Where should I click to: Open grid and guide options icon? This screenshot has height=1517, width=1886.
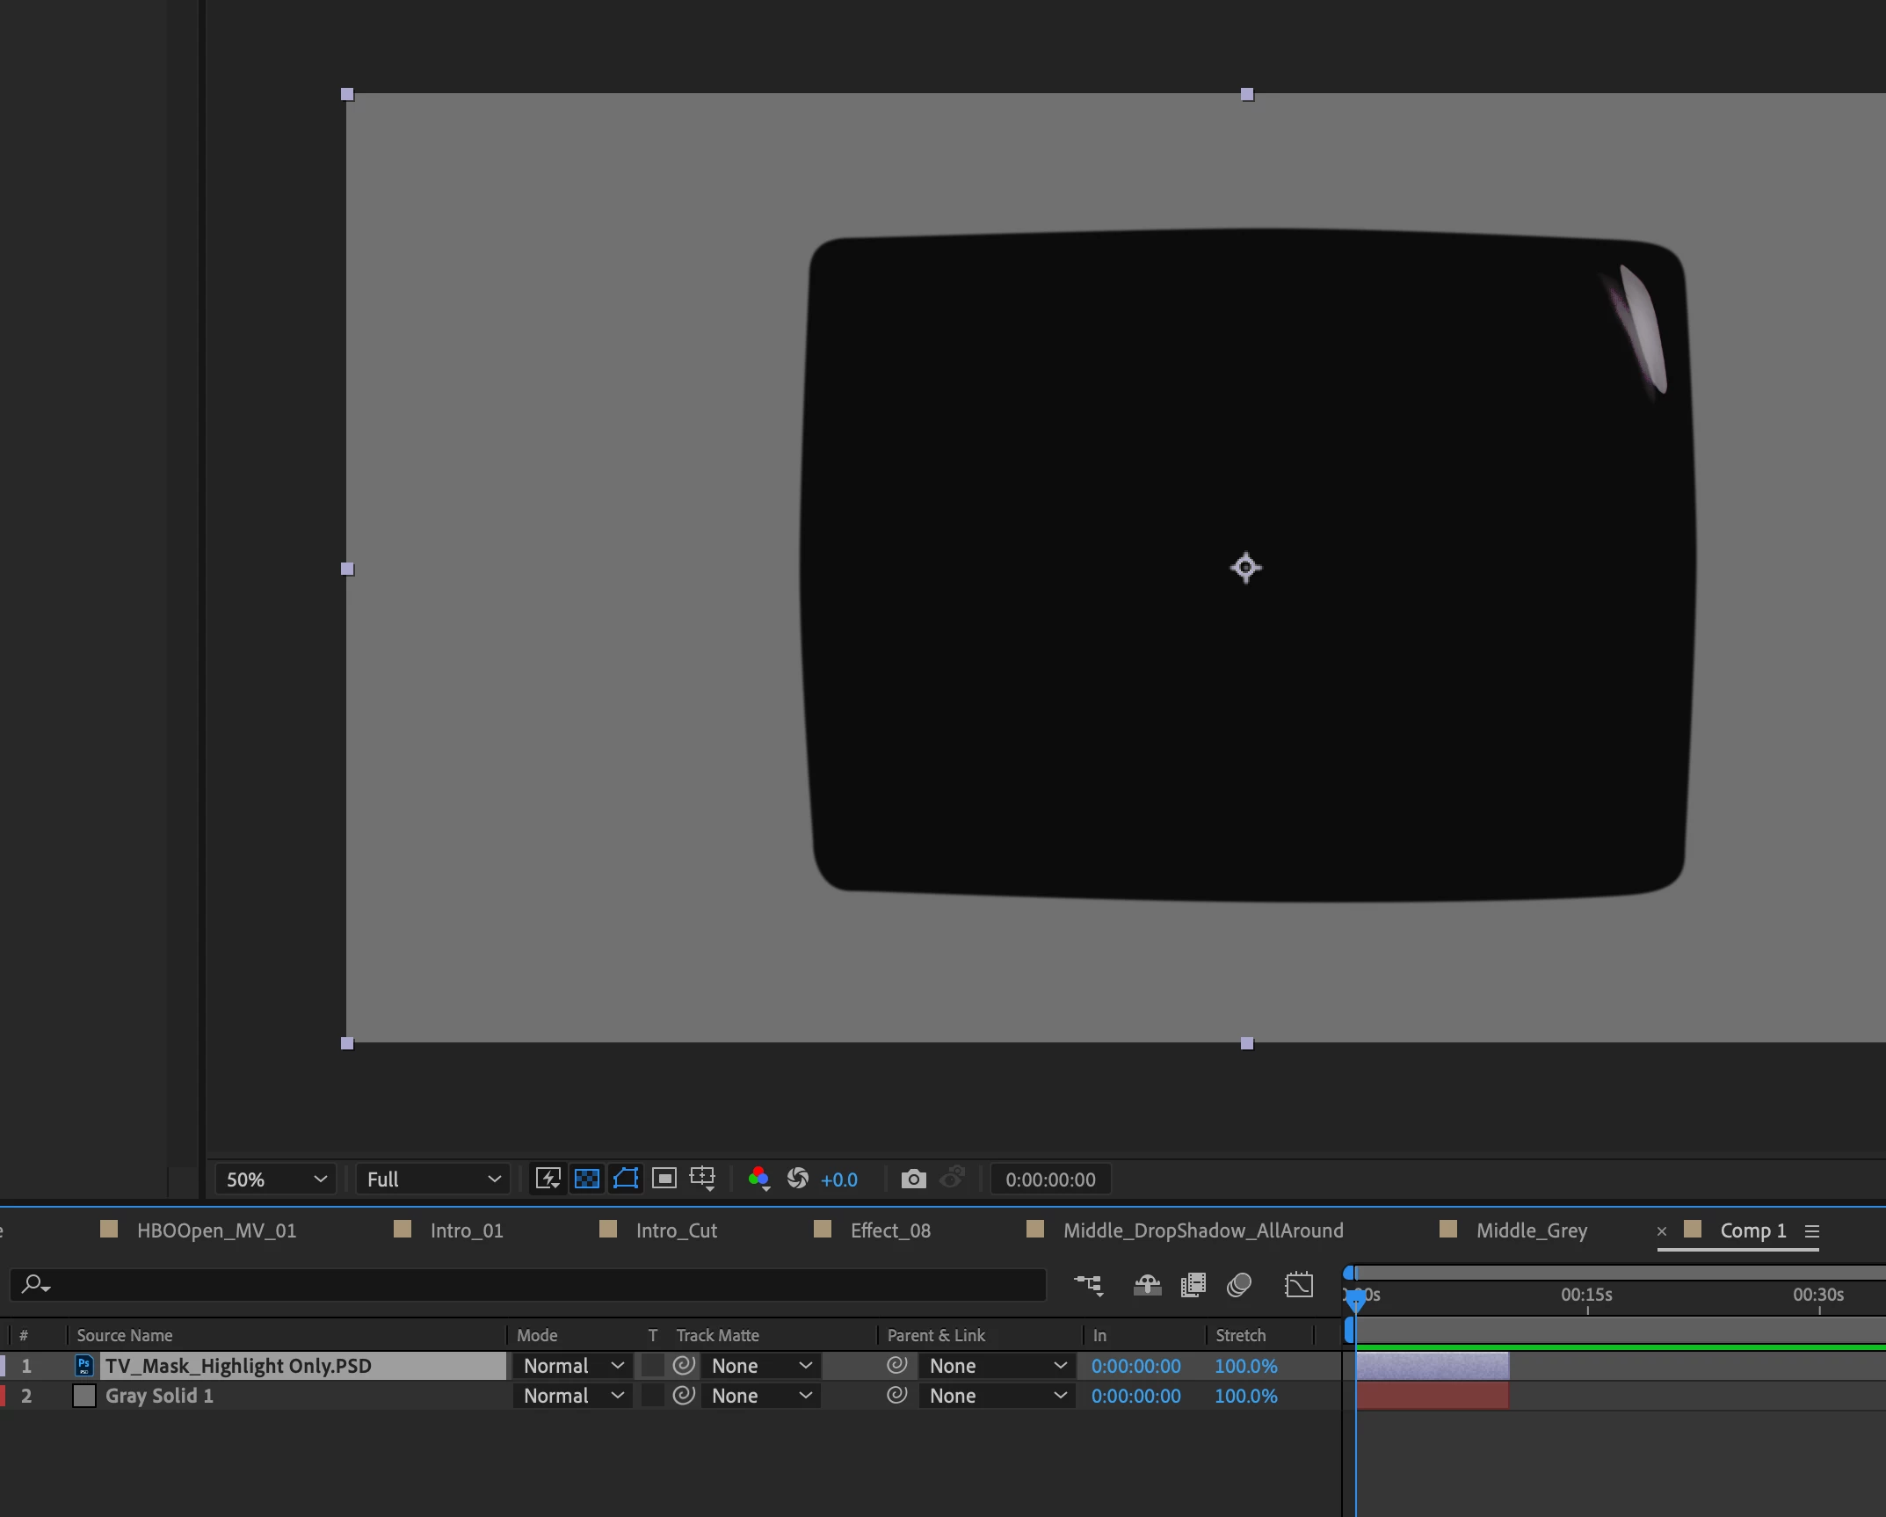tap(703, 1179)
